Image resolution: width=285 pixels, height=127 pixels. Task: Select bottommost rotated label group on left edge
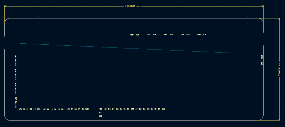[16, 102]
